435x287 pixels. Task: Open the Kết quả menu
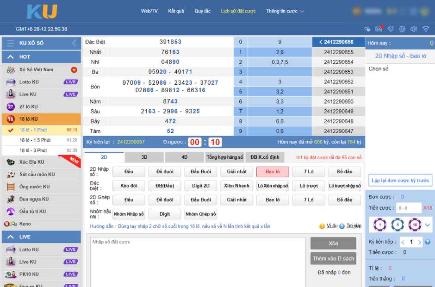pos(176,11)
